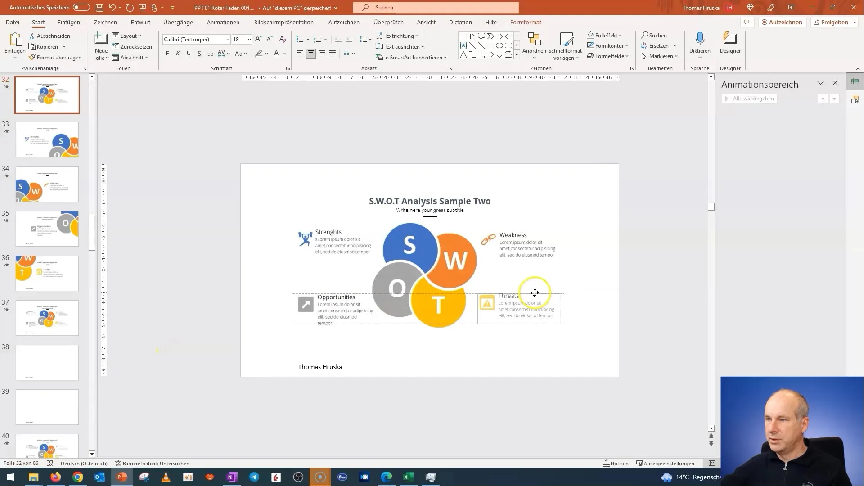Click In SmartArt konvertieren
This screenshot has height=486, width=864.
coord(411,57)
